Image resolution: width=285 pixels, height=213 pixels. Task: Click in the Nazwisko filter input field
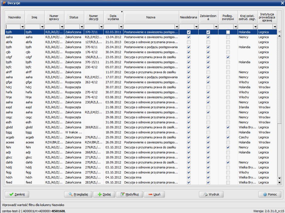point(13,26)
